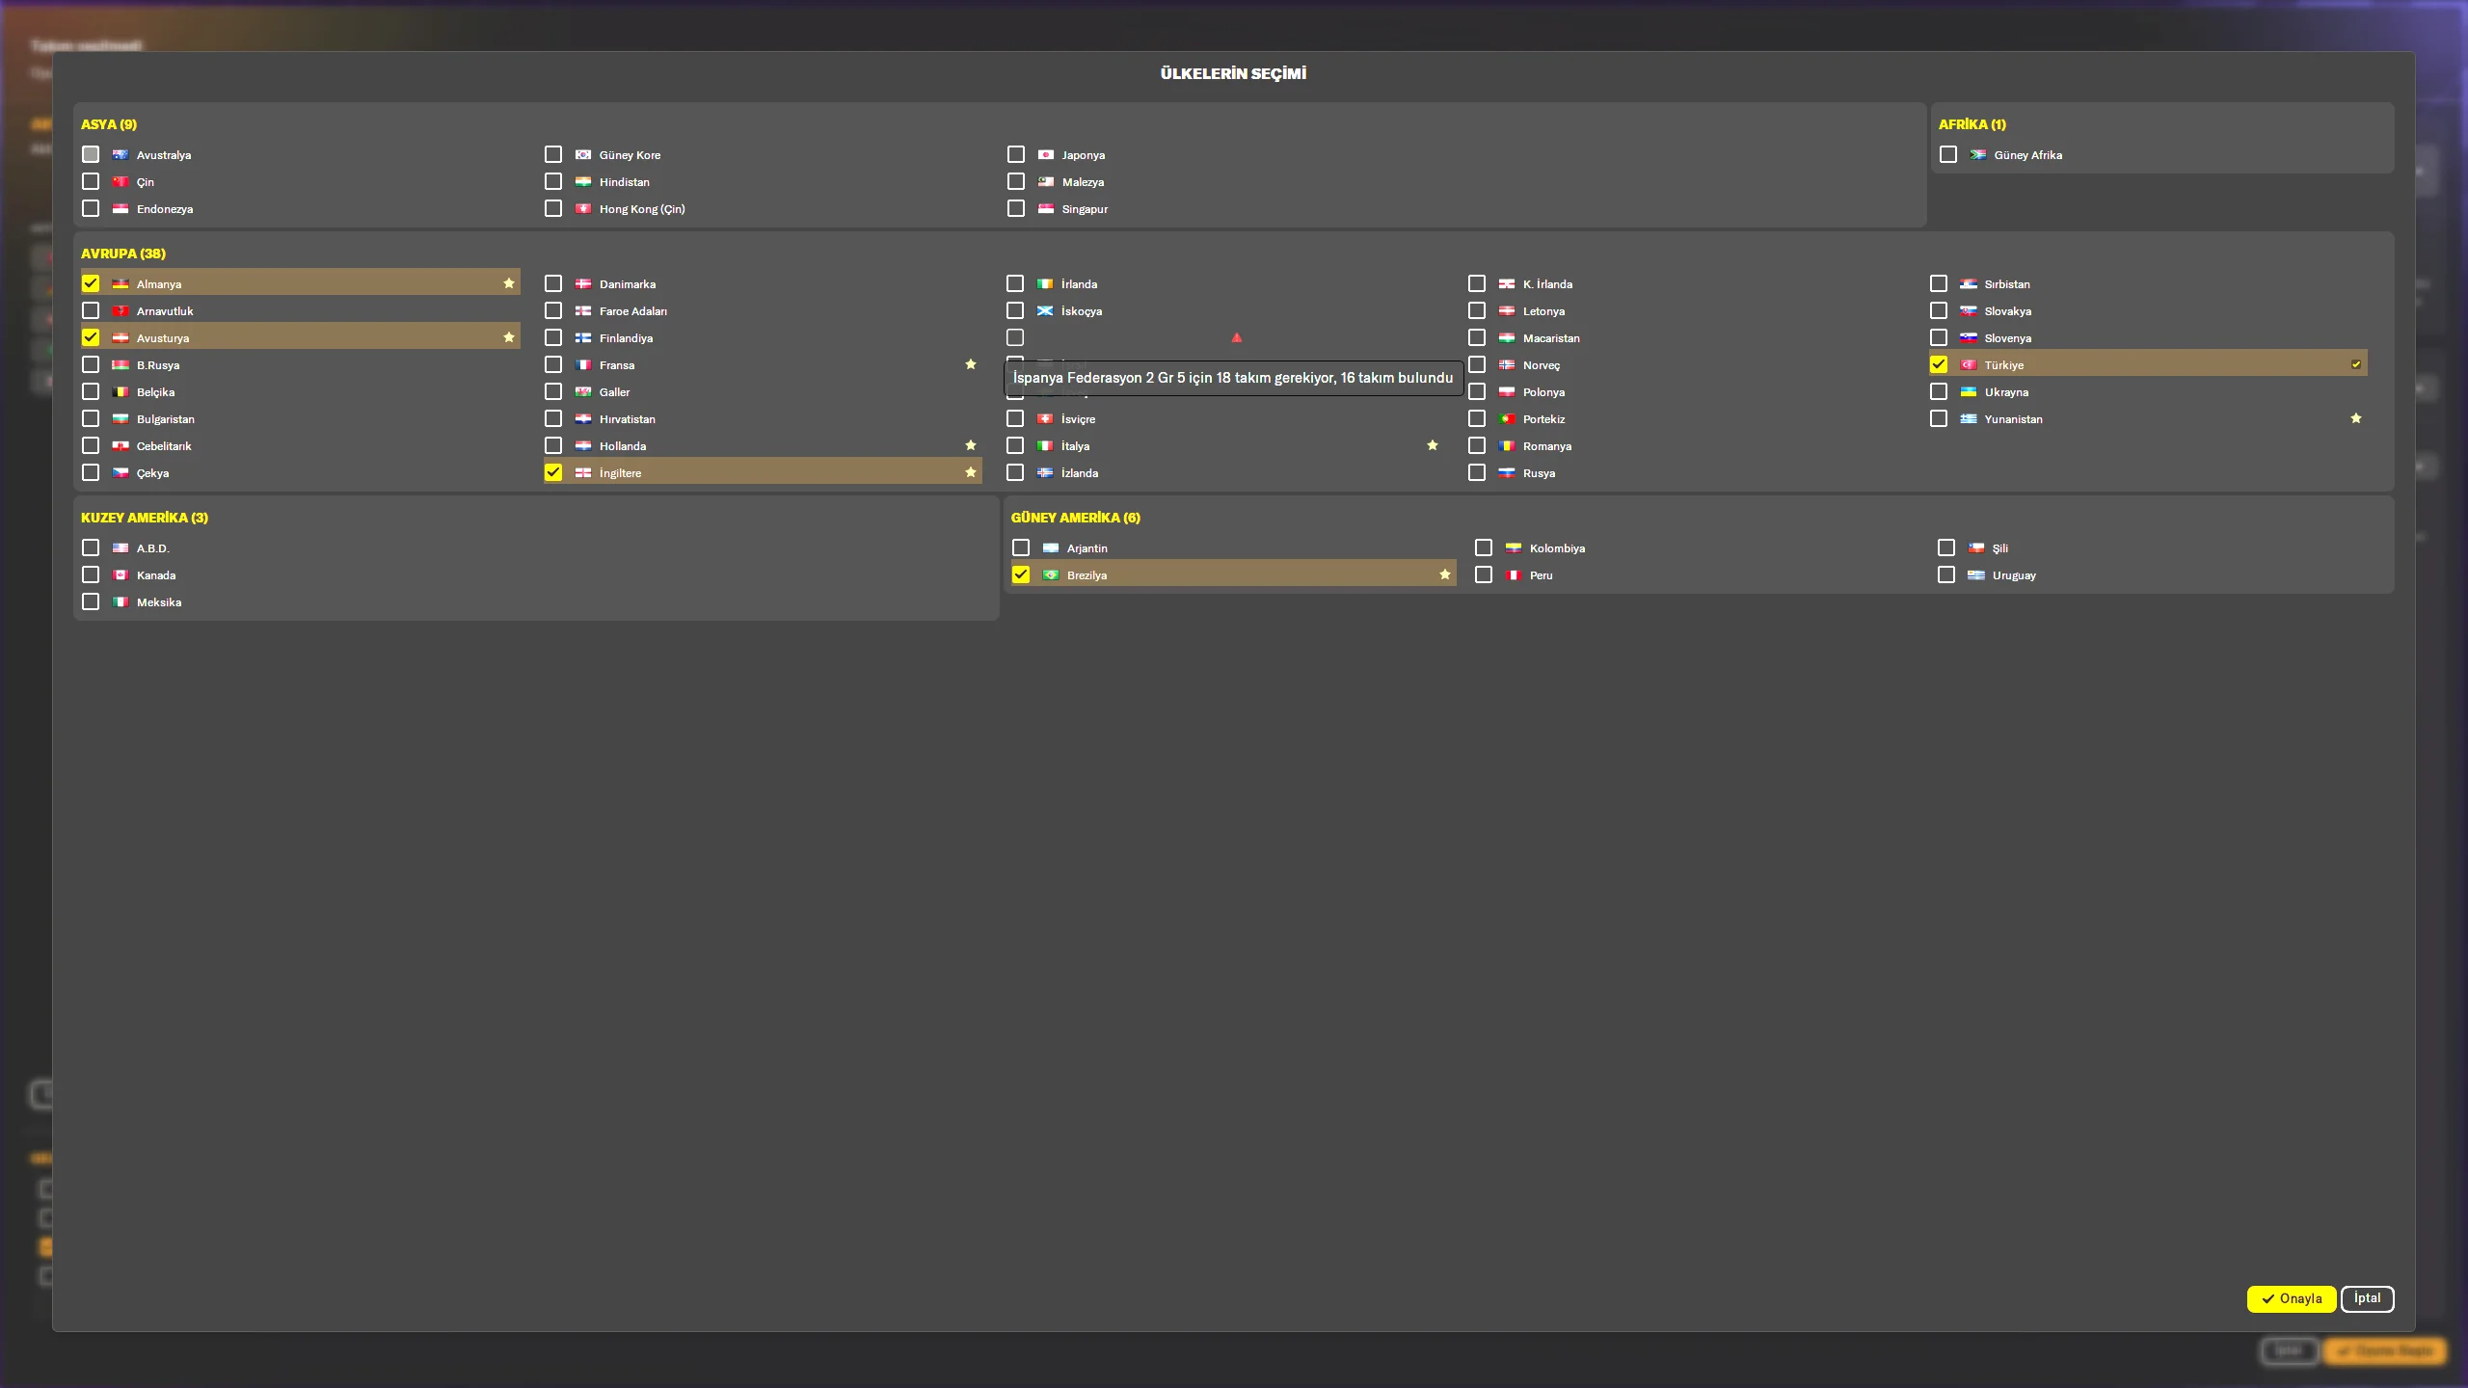Uncheck the Avusturya checkbox

coord(91,337)
